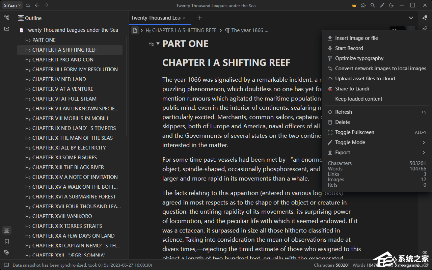Click the Outline panel scrollbar

click(x=127, y=86)
